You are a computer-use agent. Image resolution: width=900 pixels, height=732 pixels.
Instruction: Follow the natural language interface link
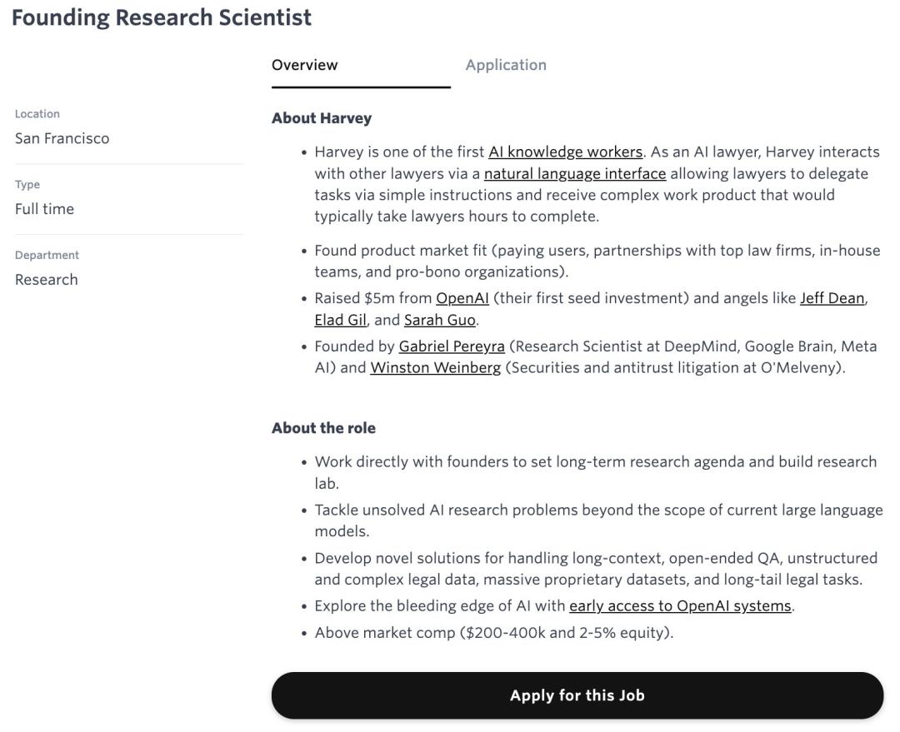click(575, 173)
